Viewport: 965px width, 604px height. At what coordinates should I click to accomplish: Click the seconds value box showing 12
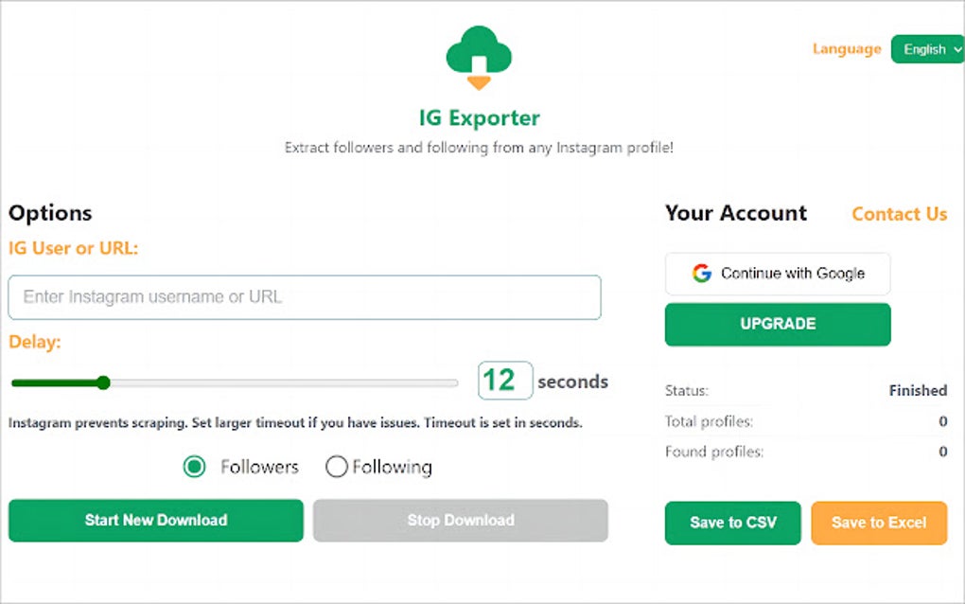pos(504,380)
